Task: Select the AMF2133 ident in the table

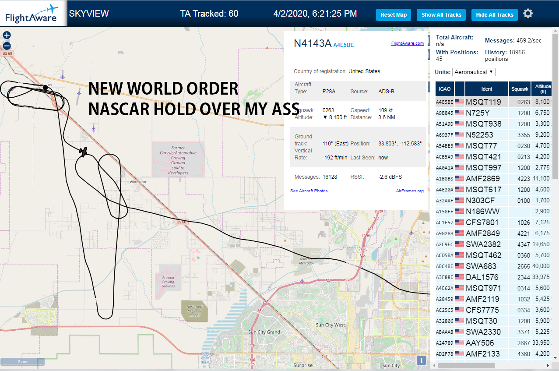Action: tap(483, 354)
